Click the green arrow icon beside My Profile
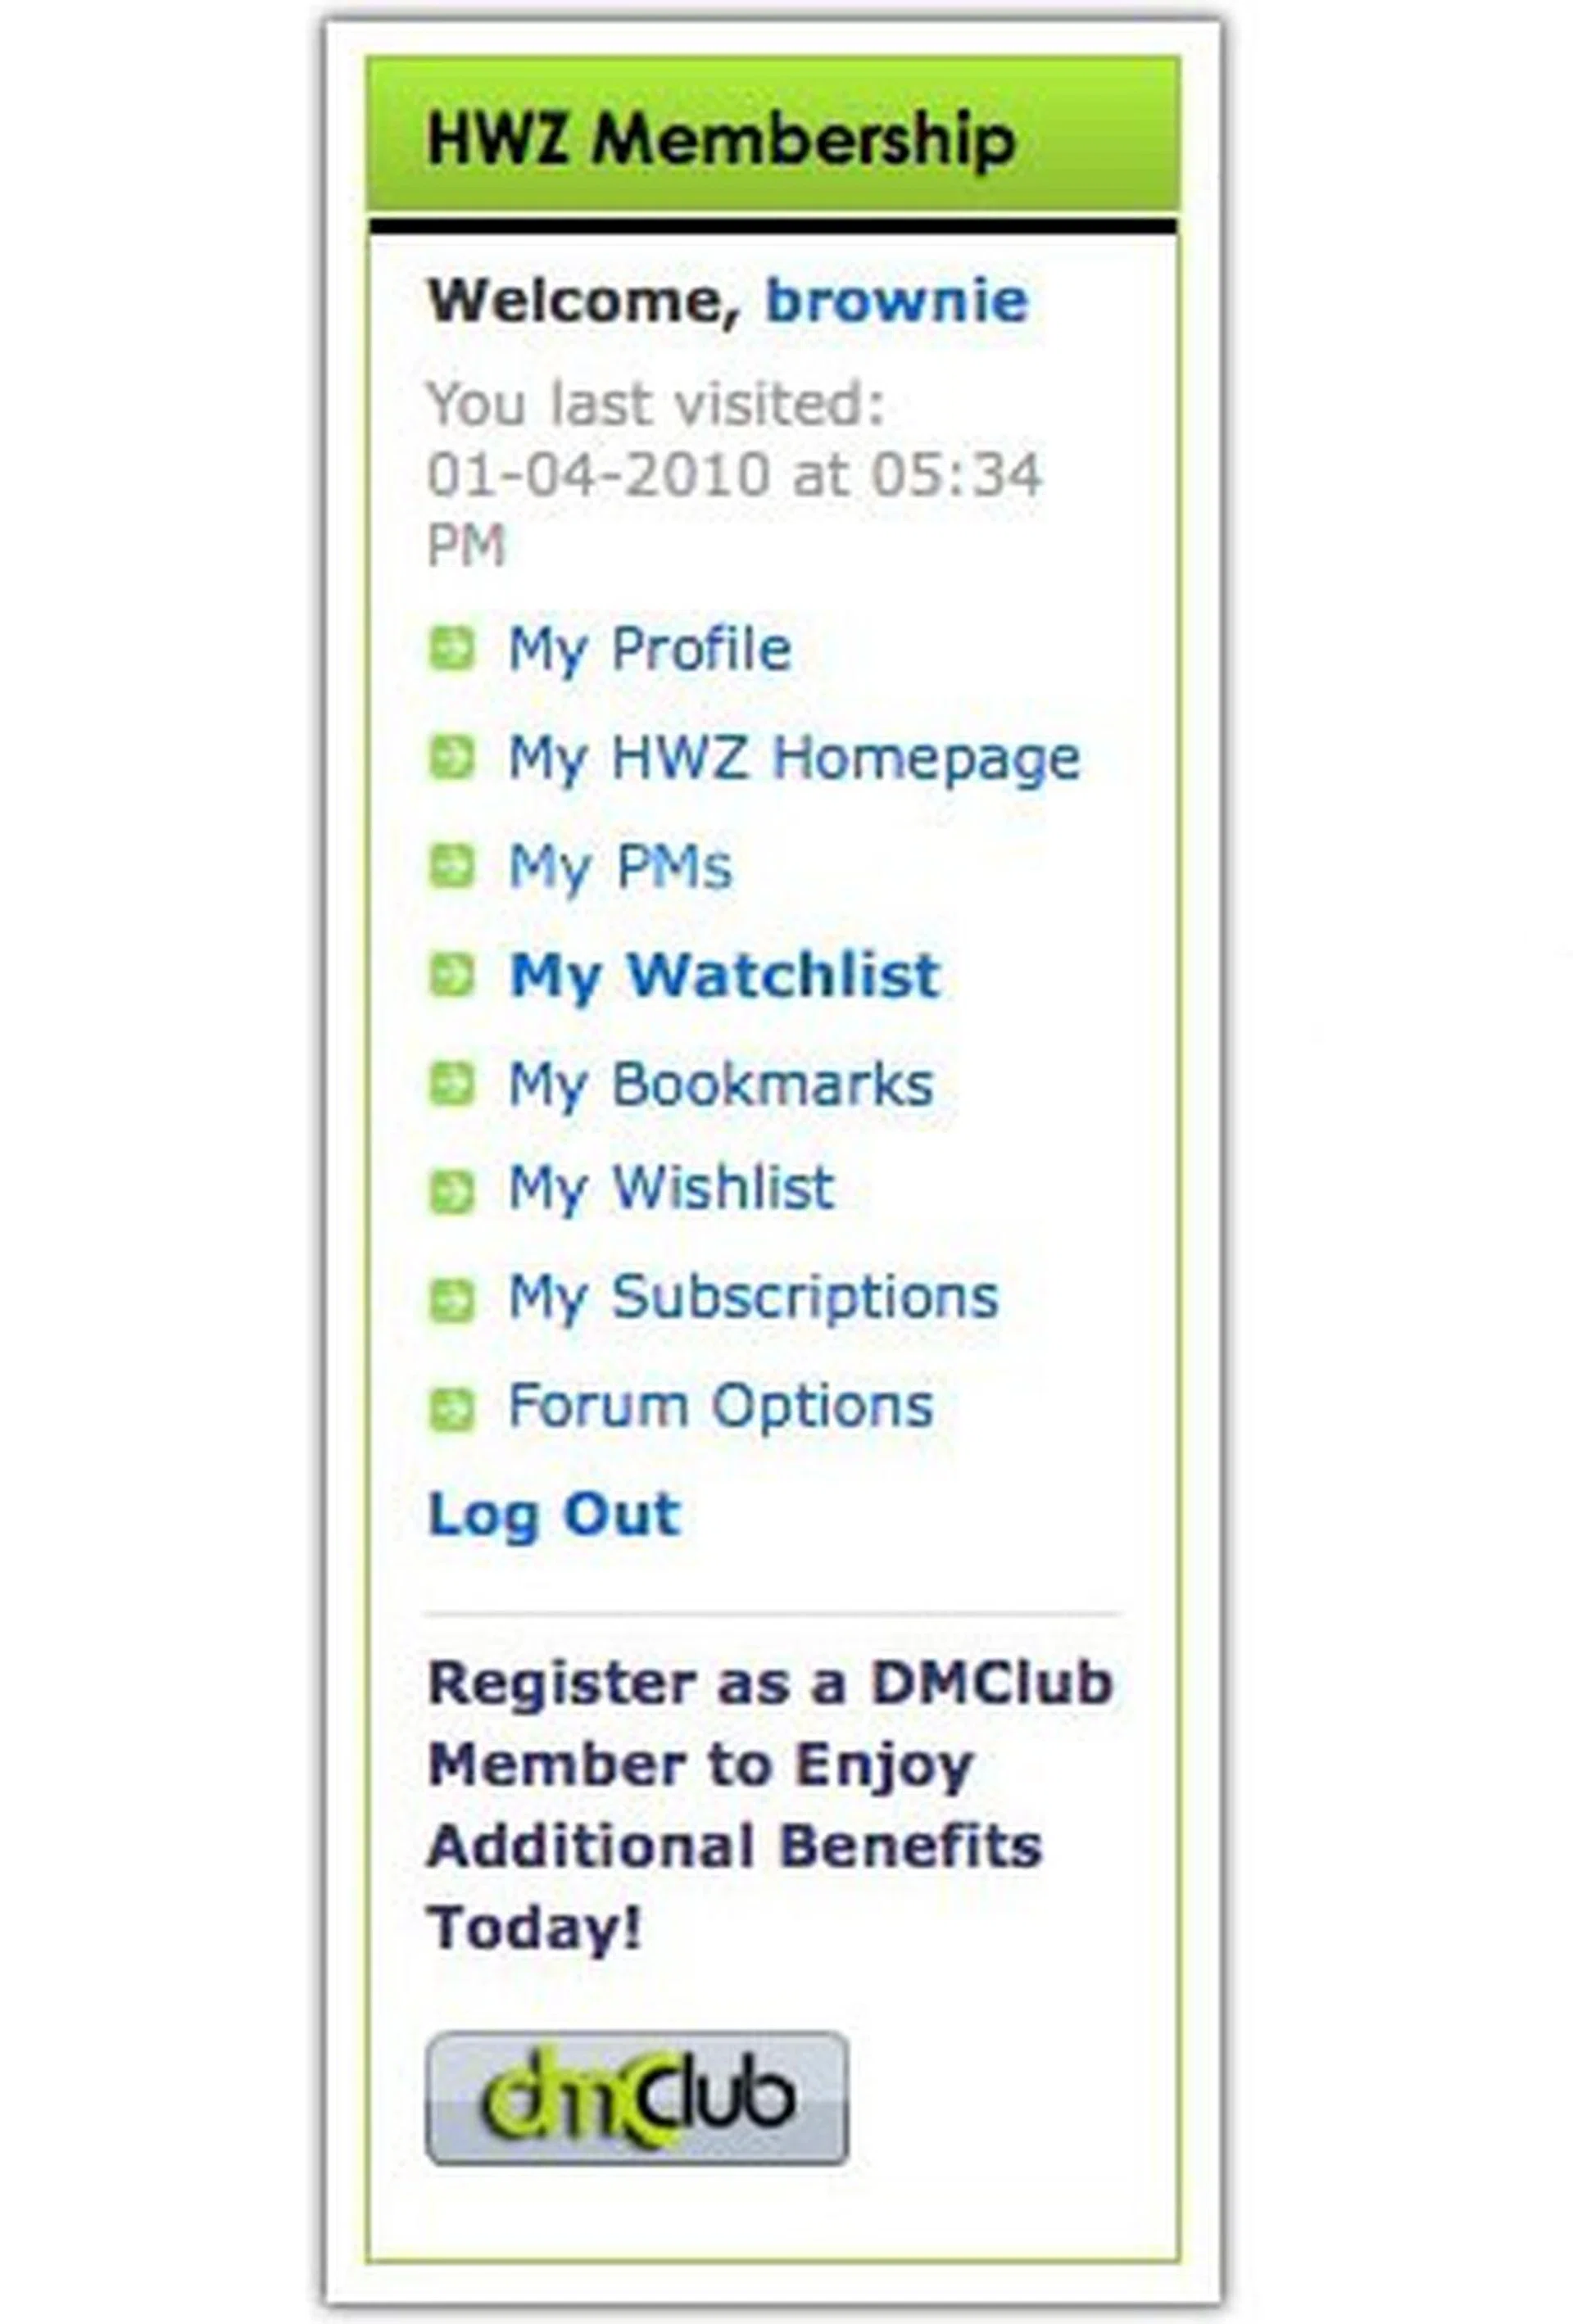The width and height of the screenshot is (1573, 2324). [451, 649]
